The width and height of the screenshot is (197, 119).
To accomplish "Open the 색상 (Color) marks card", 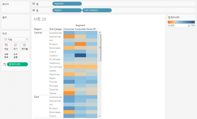I will click(x=6, y=47).
